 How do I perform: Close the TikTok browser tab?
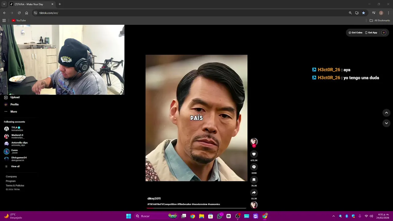(x=52, y=4)
